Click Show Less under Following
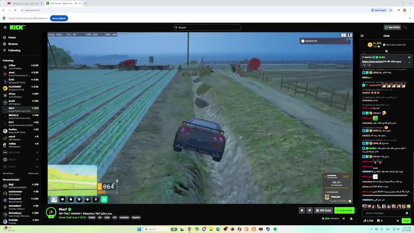The image size is (414, 233). 33,173
